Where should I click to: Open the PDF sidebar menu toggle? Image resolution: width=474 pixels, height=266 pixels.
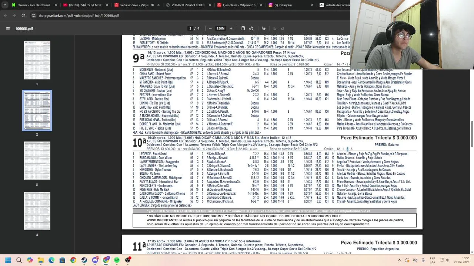pos(8,28)
